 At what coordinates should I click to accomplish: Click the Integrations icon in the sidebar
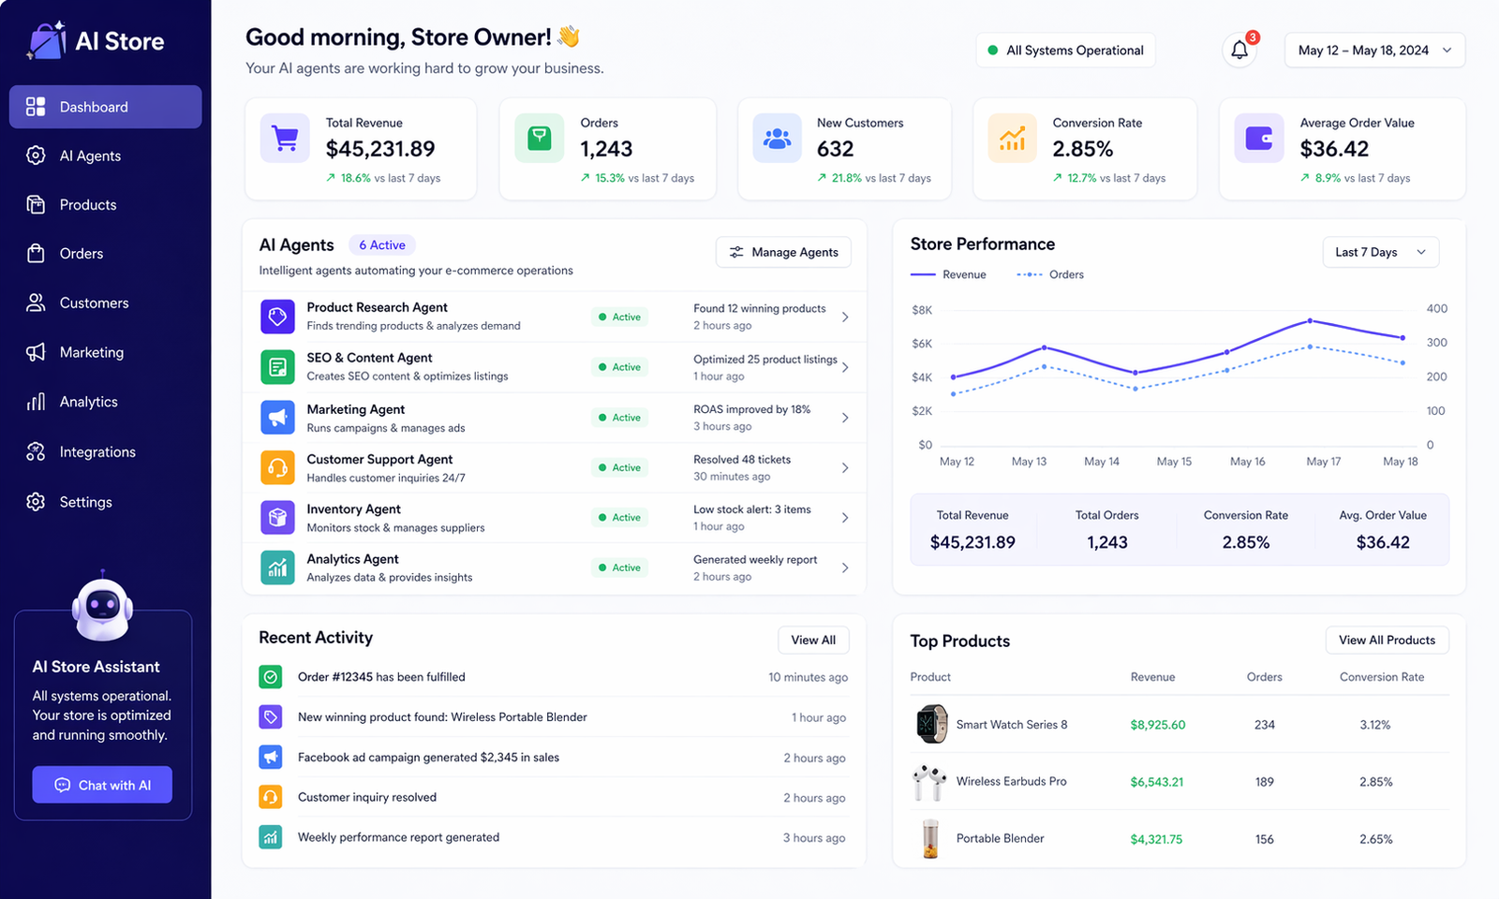pyautogui.click(x=35, y=451)
